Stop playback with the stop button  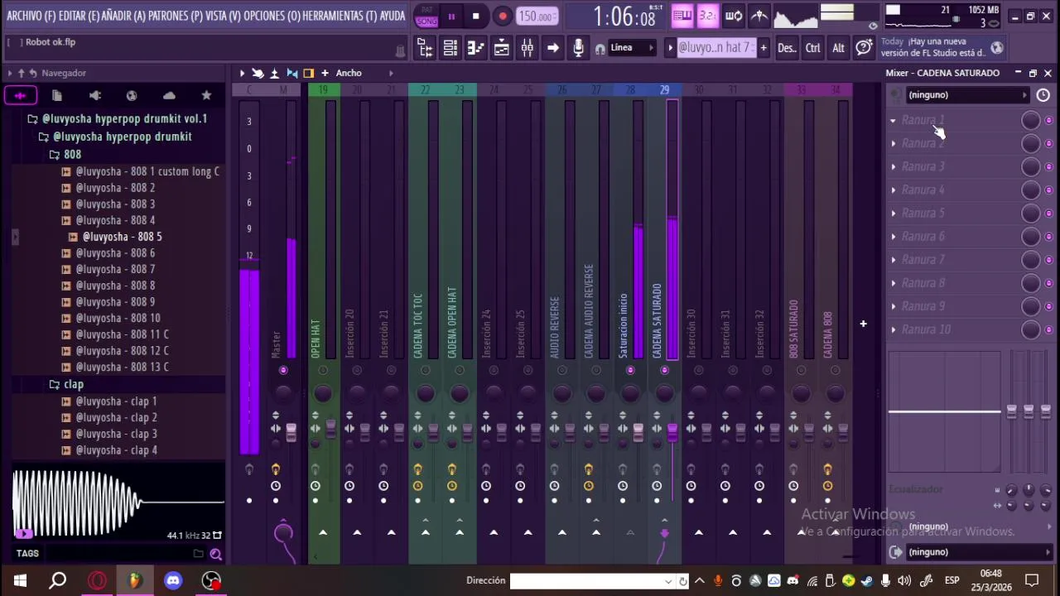(475, 16)
